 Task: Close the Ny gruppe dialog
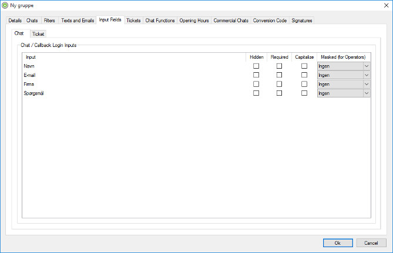pos(386,5)
